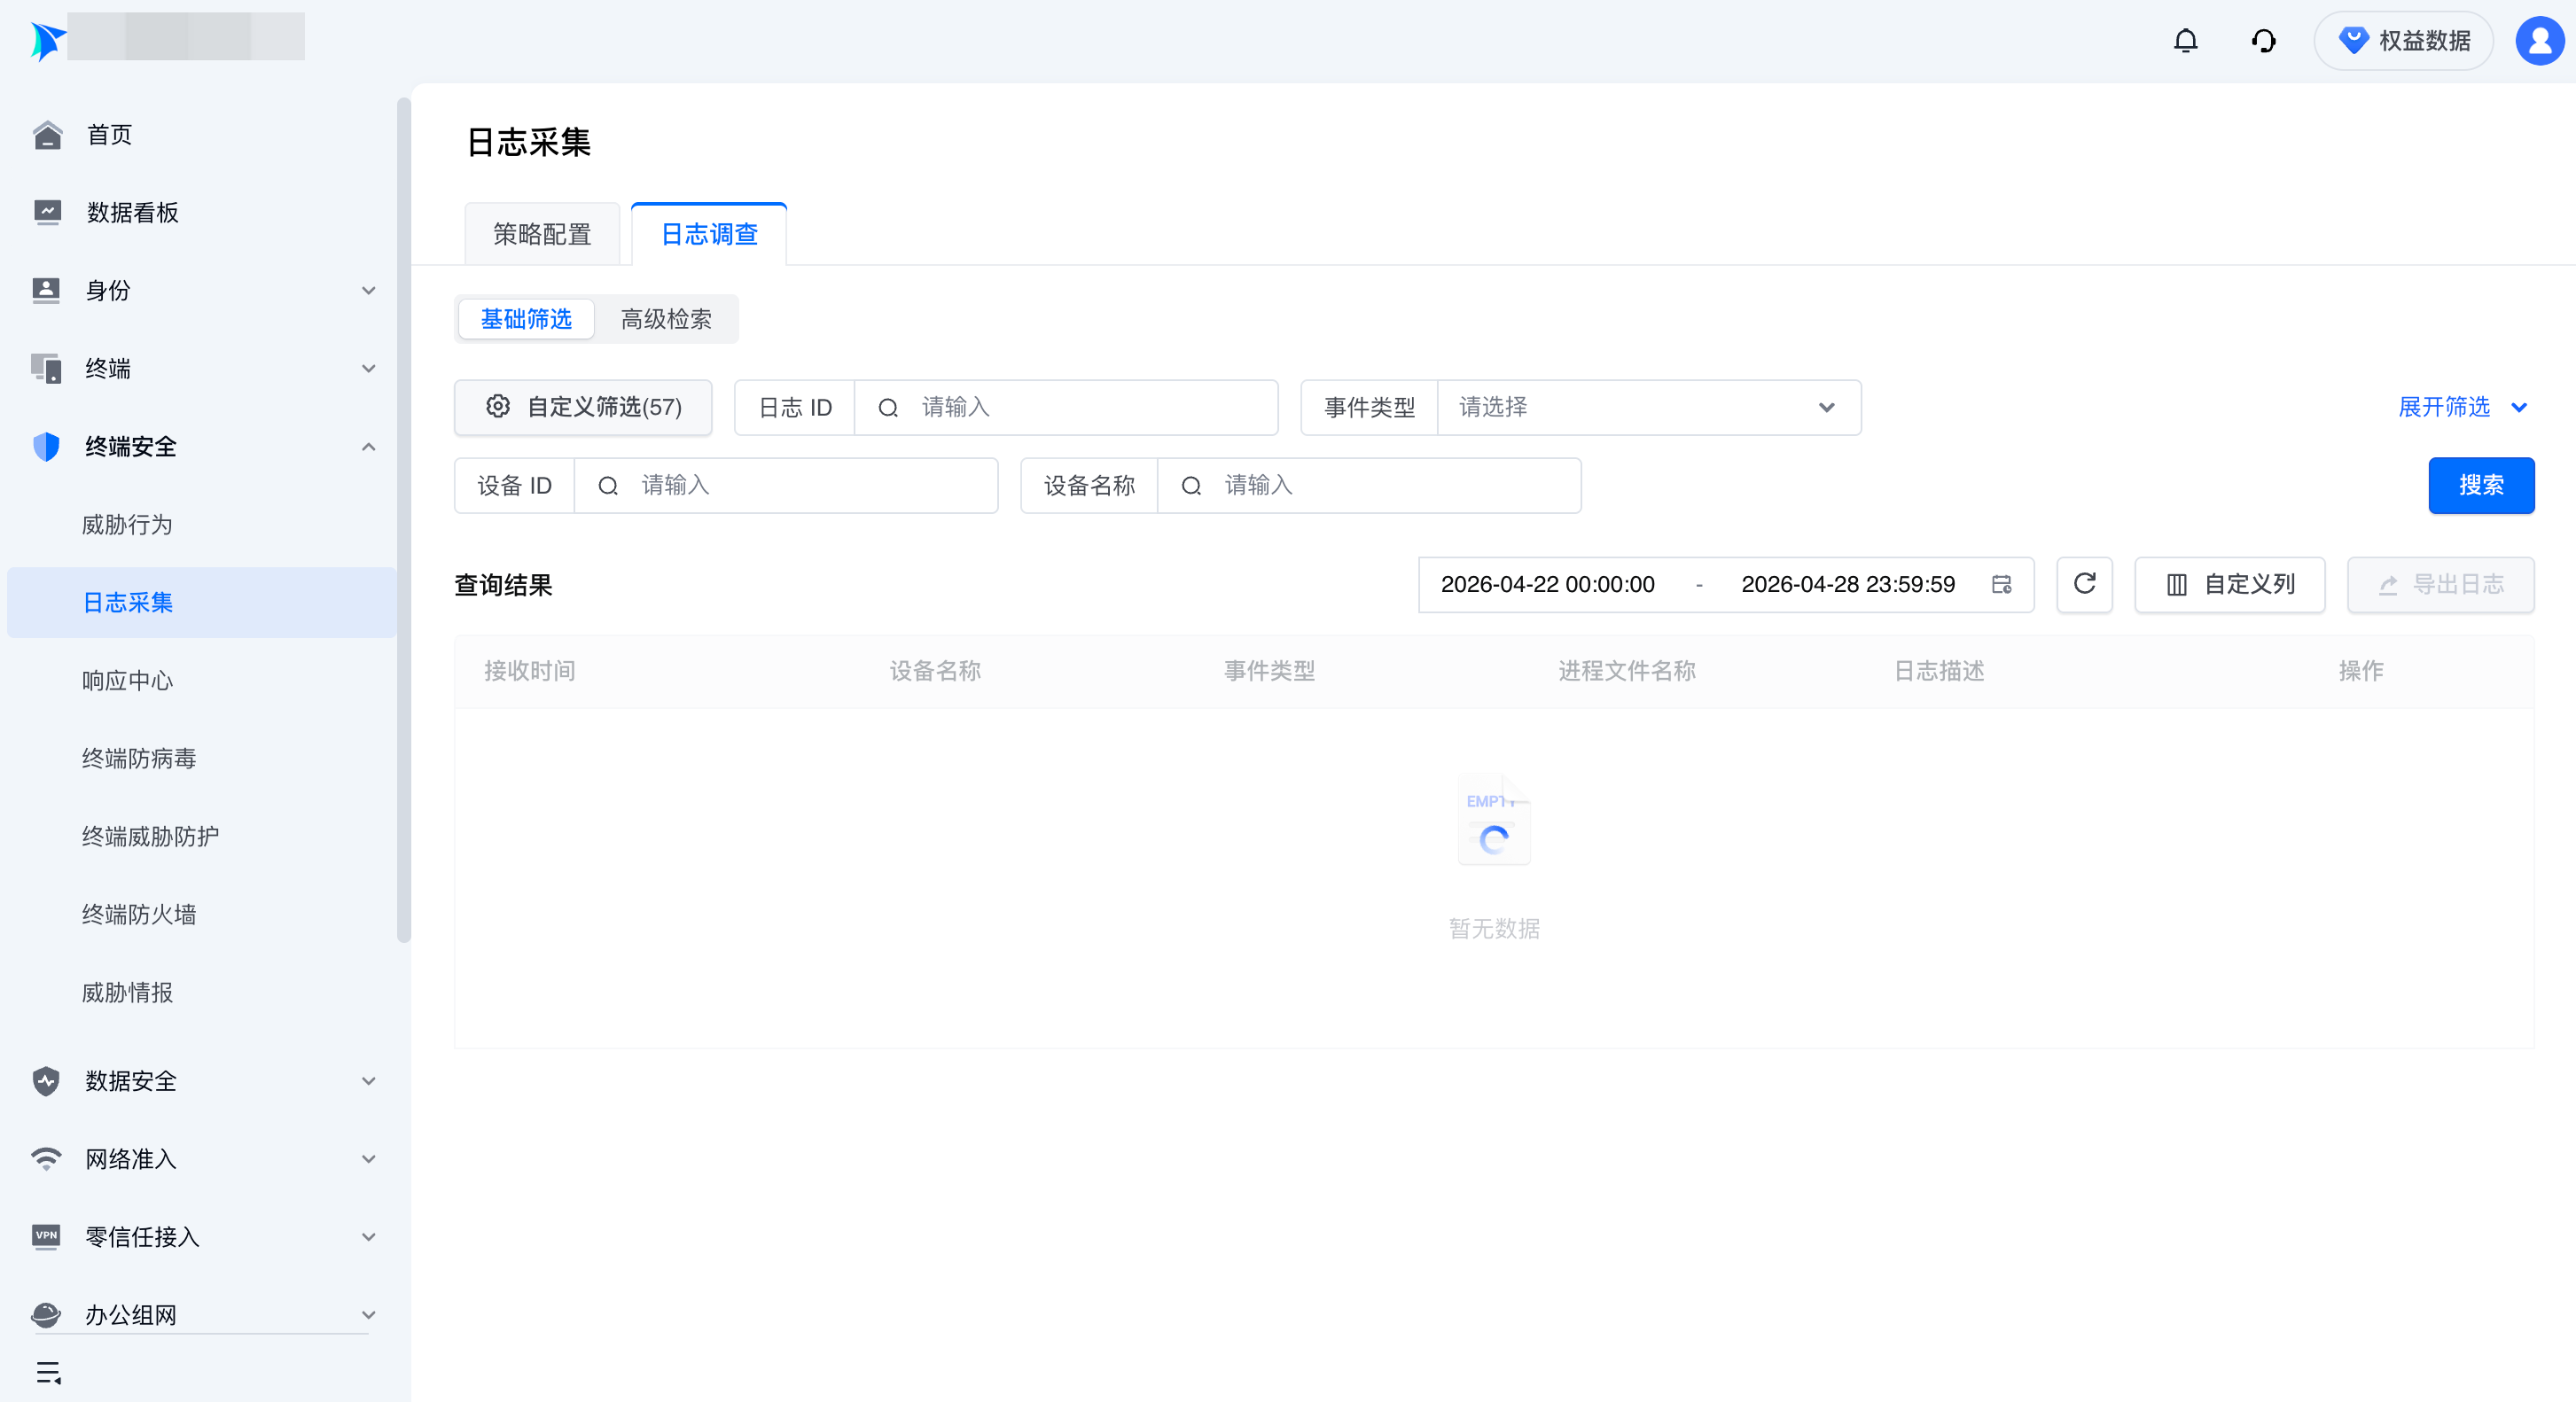Open the 自定义筛选(57) settings button

click(583, 407)
